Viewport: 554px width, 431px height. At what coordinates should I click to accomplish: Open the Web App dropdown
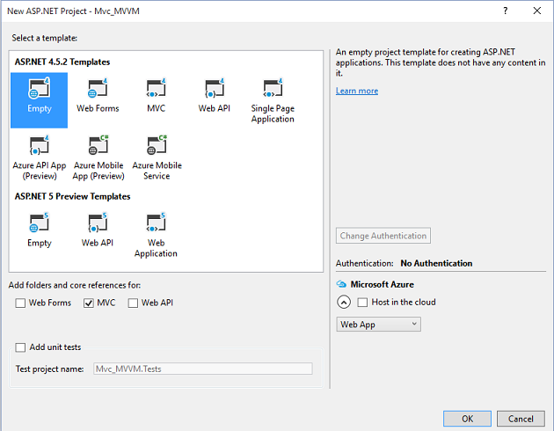378,325
